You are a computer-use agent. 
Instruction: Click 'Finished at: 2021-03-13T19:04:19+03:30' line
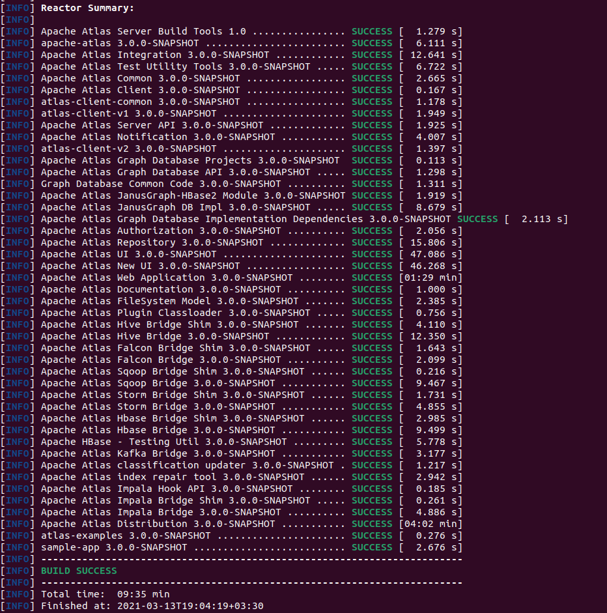click(x=152, y=606)
